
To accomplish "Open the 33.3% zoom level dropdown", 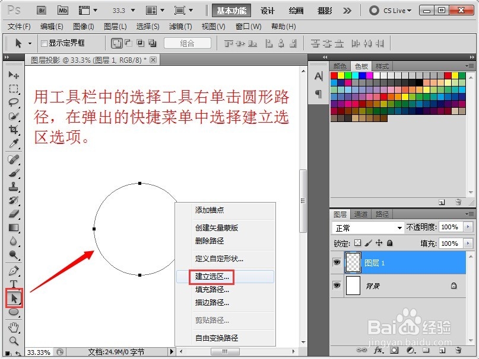I will point(122,9).
